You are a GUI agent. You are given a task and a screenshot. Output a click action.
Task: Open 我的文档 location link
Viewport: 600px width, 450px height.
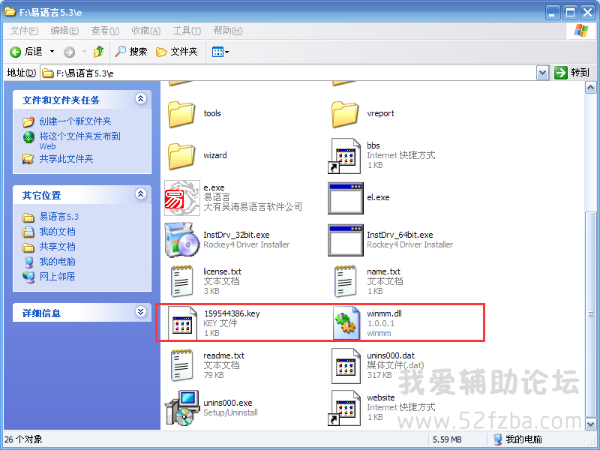[x=58, y=232]
